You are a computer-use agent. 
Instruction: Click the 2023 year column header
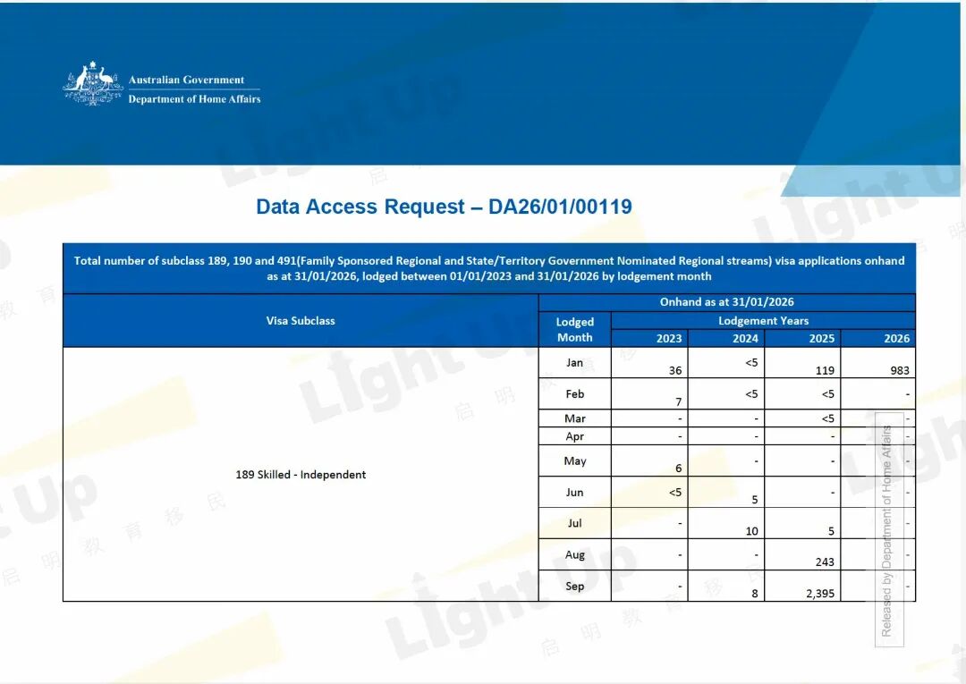coord(669,338)
